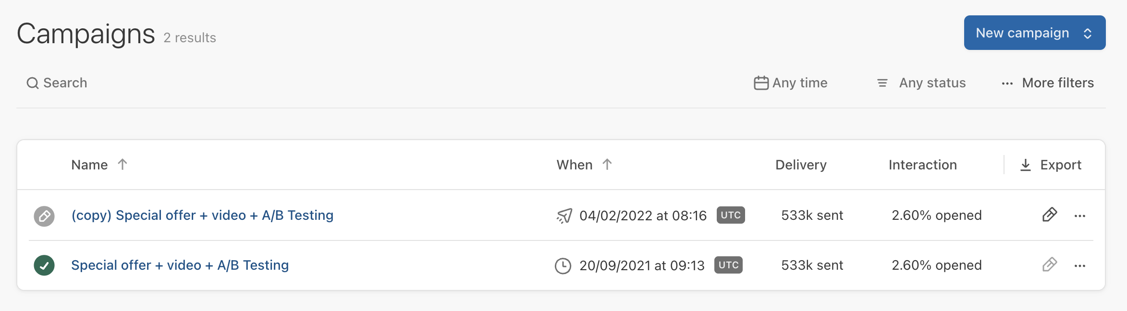Focus the Search campaigns field
This screenshot has width=1127, height=311.
coord(65,83)
